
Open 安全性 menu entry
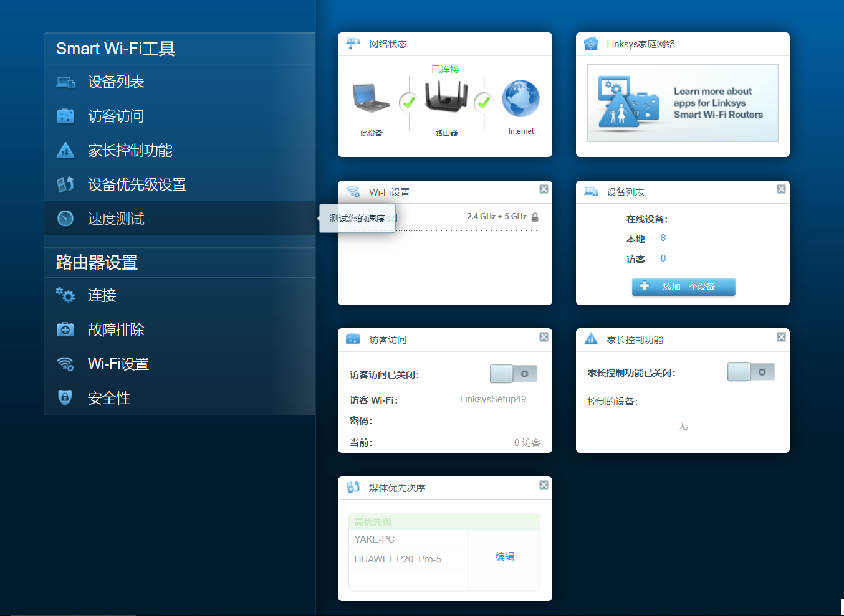180,398
